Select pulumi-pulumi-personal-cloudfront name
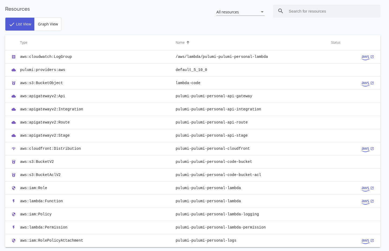The width and height of the screenshot is (389, 251). coord(213,149)
